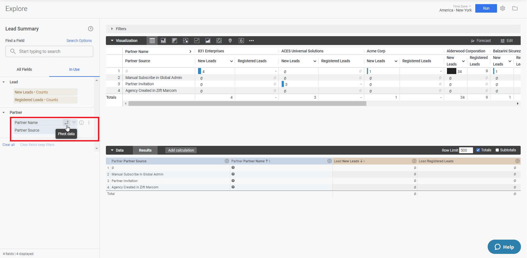Select the single value visualization icon

click(x=241, y=40)
